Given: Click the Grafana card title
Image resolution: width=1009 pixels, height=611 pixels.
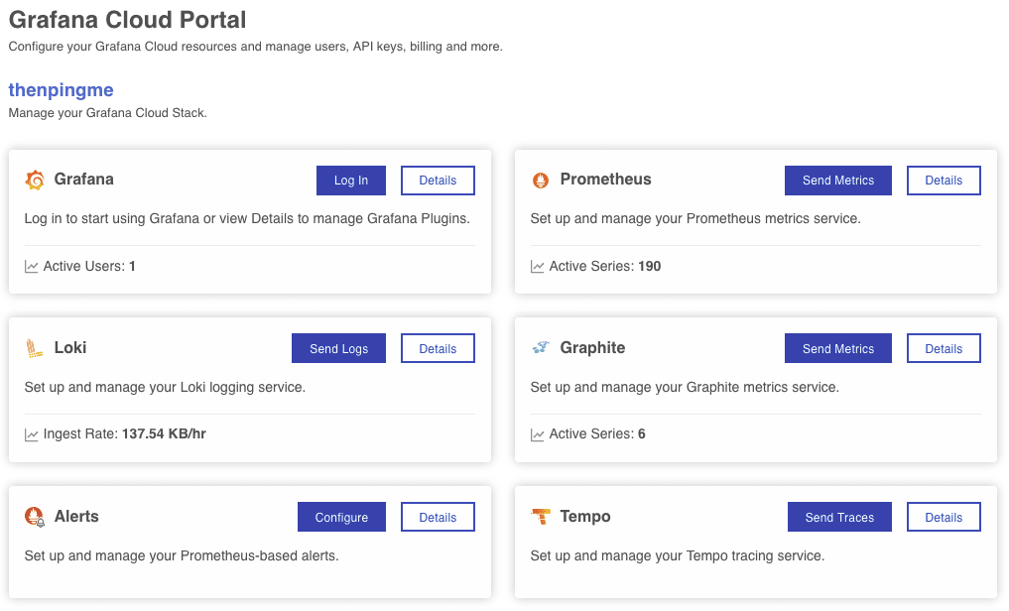Looking at the screenshot, I should pos(83,180).
